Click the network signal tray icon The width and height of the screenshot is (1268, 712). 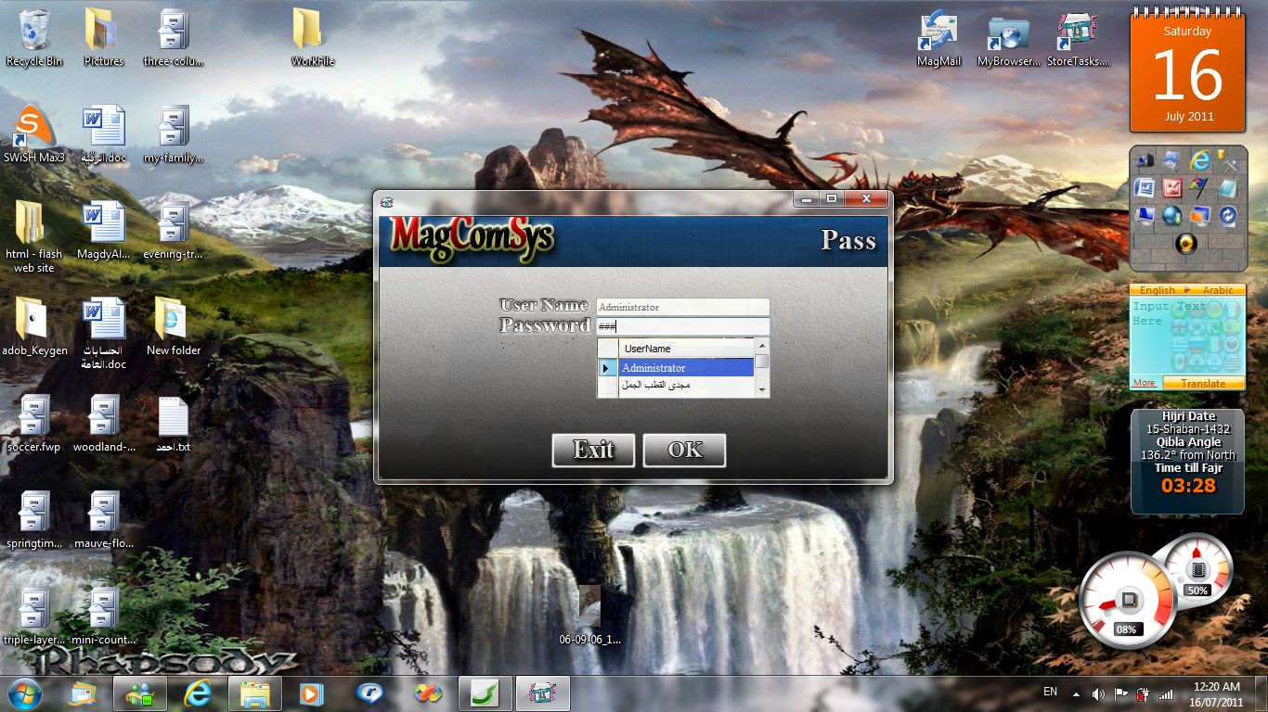(1165, 693)
